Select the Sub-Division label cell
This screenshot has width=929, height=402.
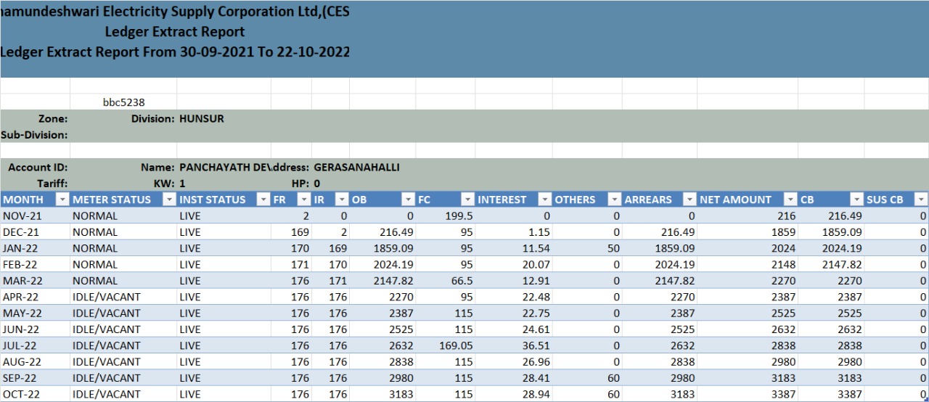[x=35, y=135]
